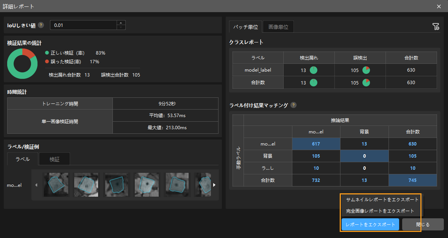Image resolution: width=448 pixels, height=238 pixels.
Task: Click the 検出漏れ pie icon in 合計数 row
Action: click(314, 82)
